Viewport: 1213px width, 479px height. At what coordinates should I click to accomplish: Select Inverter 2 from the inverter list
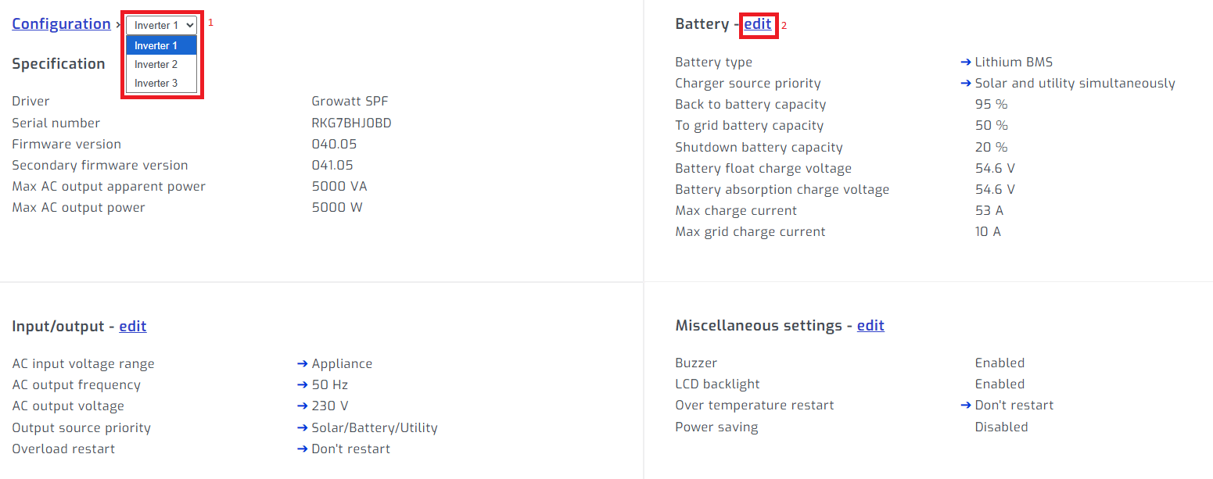(x=156, y=64)
